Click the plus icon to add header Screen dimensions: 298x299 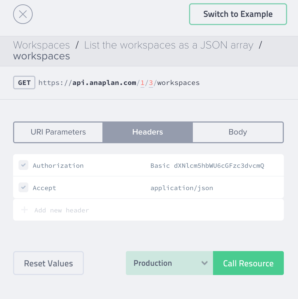tap(25, 210)
